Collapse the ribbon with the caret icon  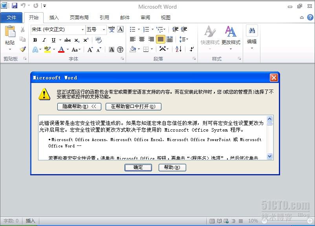302,18
